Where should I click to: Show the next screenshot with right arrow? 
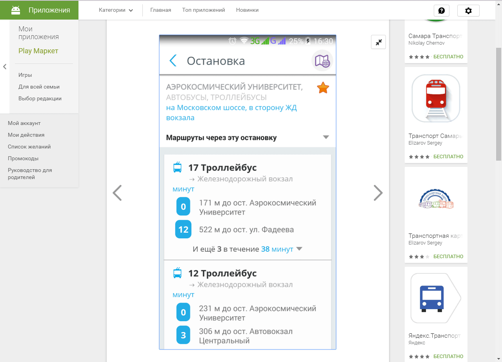coord(378,193)
